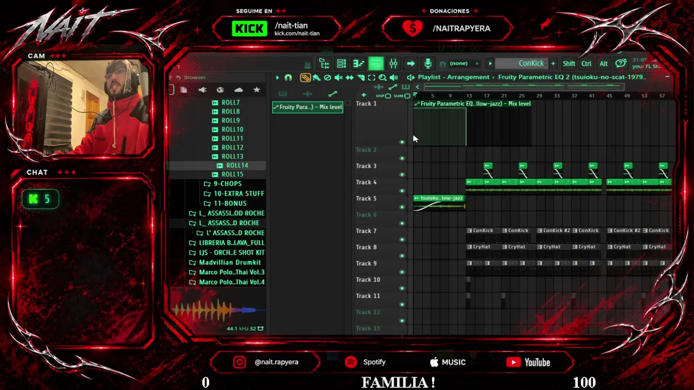Open the Playlist view from top toolbar

324,63
